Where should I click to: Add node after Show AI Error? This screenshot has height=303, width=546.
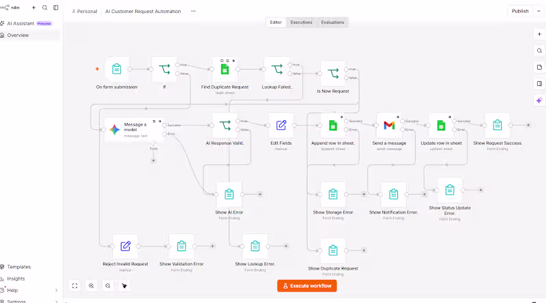[260, 194]
